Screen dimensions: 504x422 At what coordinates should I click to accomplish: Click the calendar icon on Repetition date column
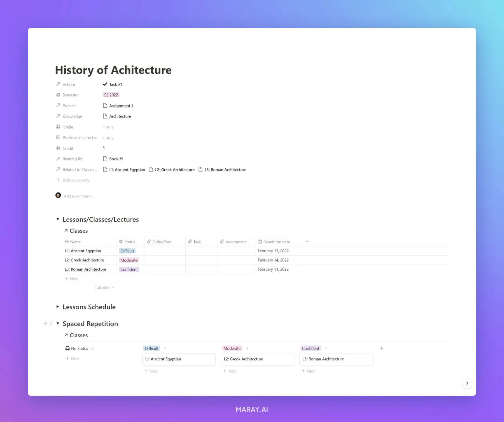point(260,241)
